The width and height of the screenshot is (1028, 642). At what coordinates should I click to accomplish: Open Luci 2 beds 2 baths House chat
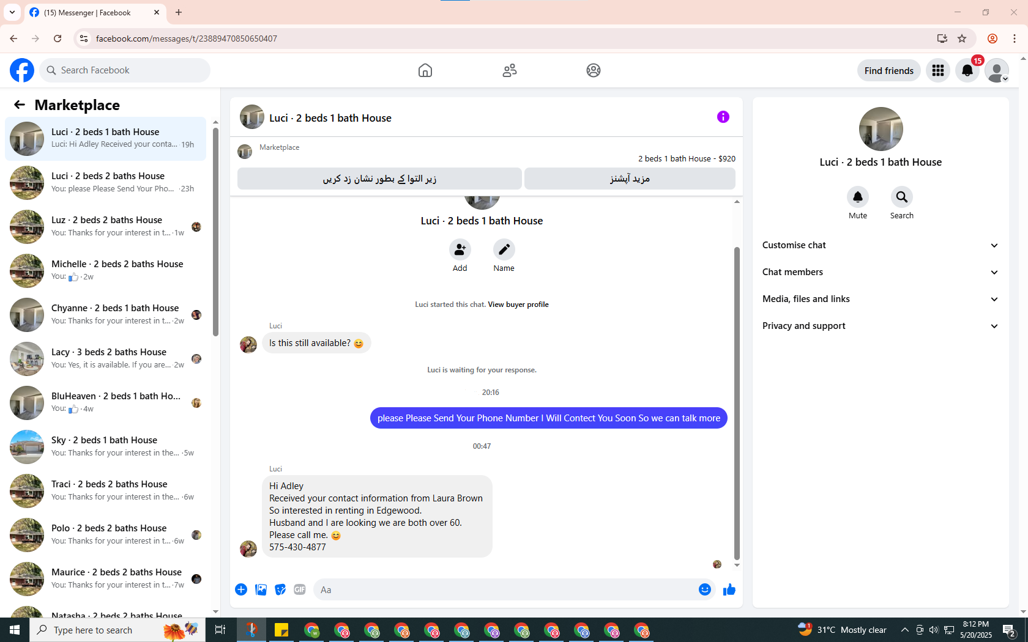105,183
